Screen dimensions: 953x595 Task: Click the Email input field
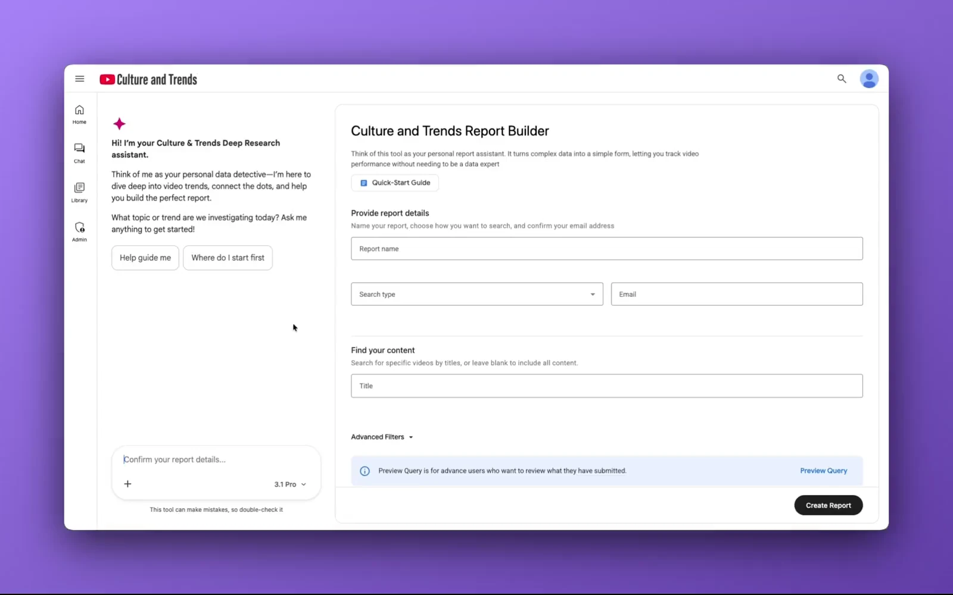tap(737, 294)
